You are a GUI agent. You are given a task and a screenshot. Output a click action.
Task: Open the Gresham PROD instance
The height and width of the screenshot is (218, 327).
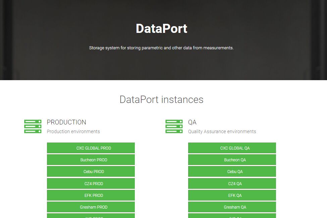[91, 207]
